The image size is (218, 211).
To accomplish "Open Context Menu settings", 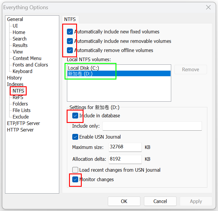I will (x=27, y=58).
